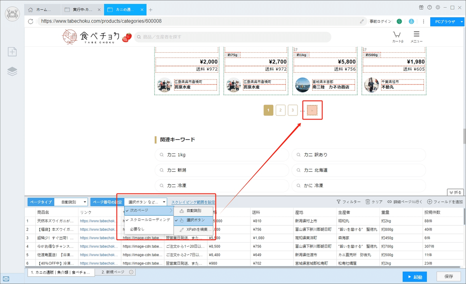The image size is (466, 284).
Task: Open the three-dot more options menu
Action: pyautogui.click(x=423, y=21)
